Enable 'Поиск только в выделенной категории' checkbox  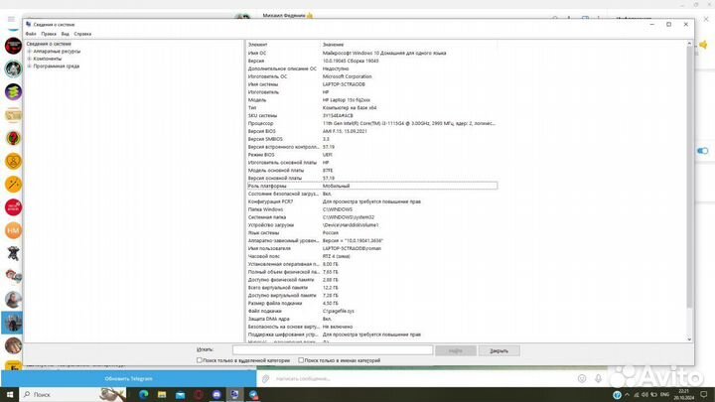point(200,361)
